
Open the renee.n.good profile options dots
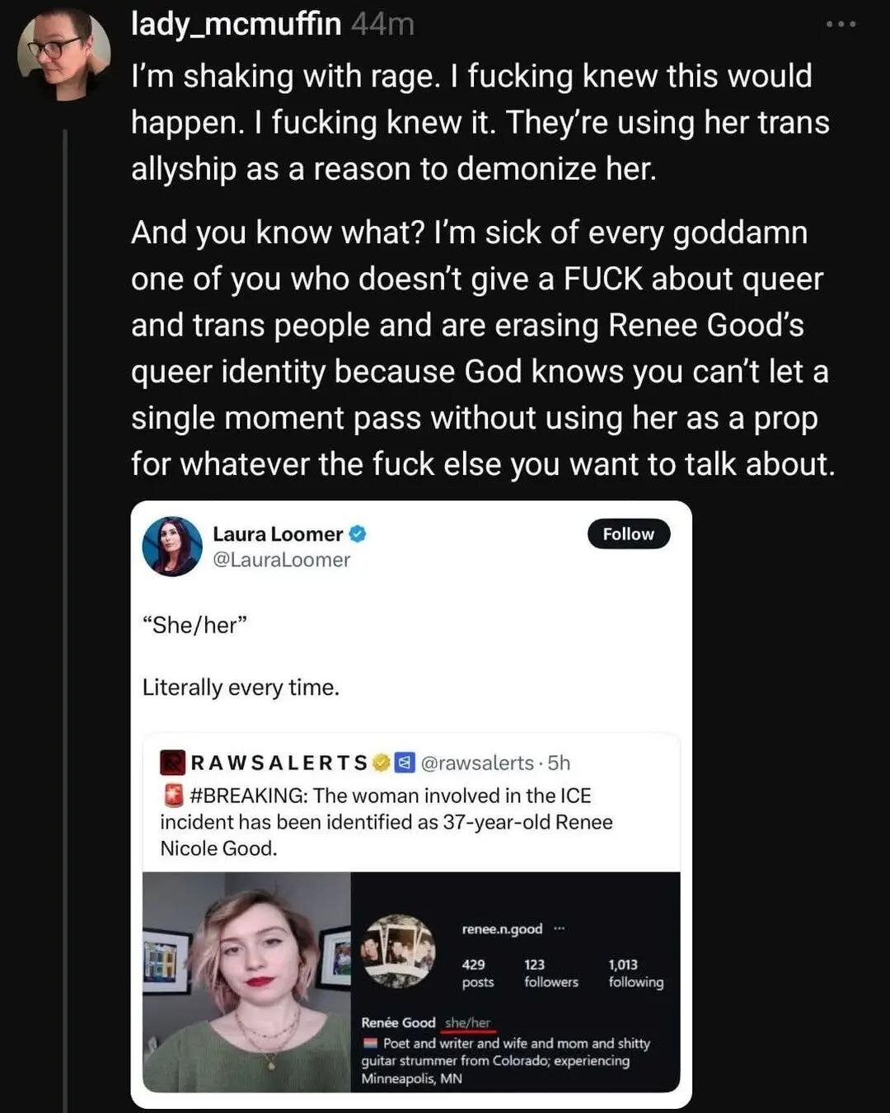[560, 928]
